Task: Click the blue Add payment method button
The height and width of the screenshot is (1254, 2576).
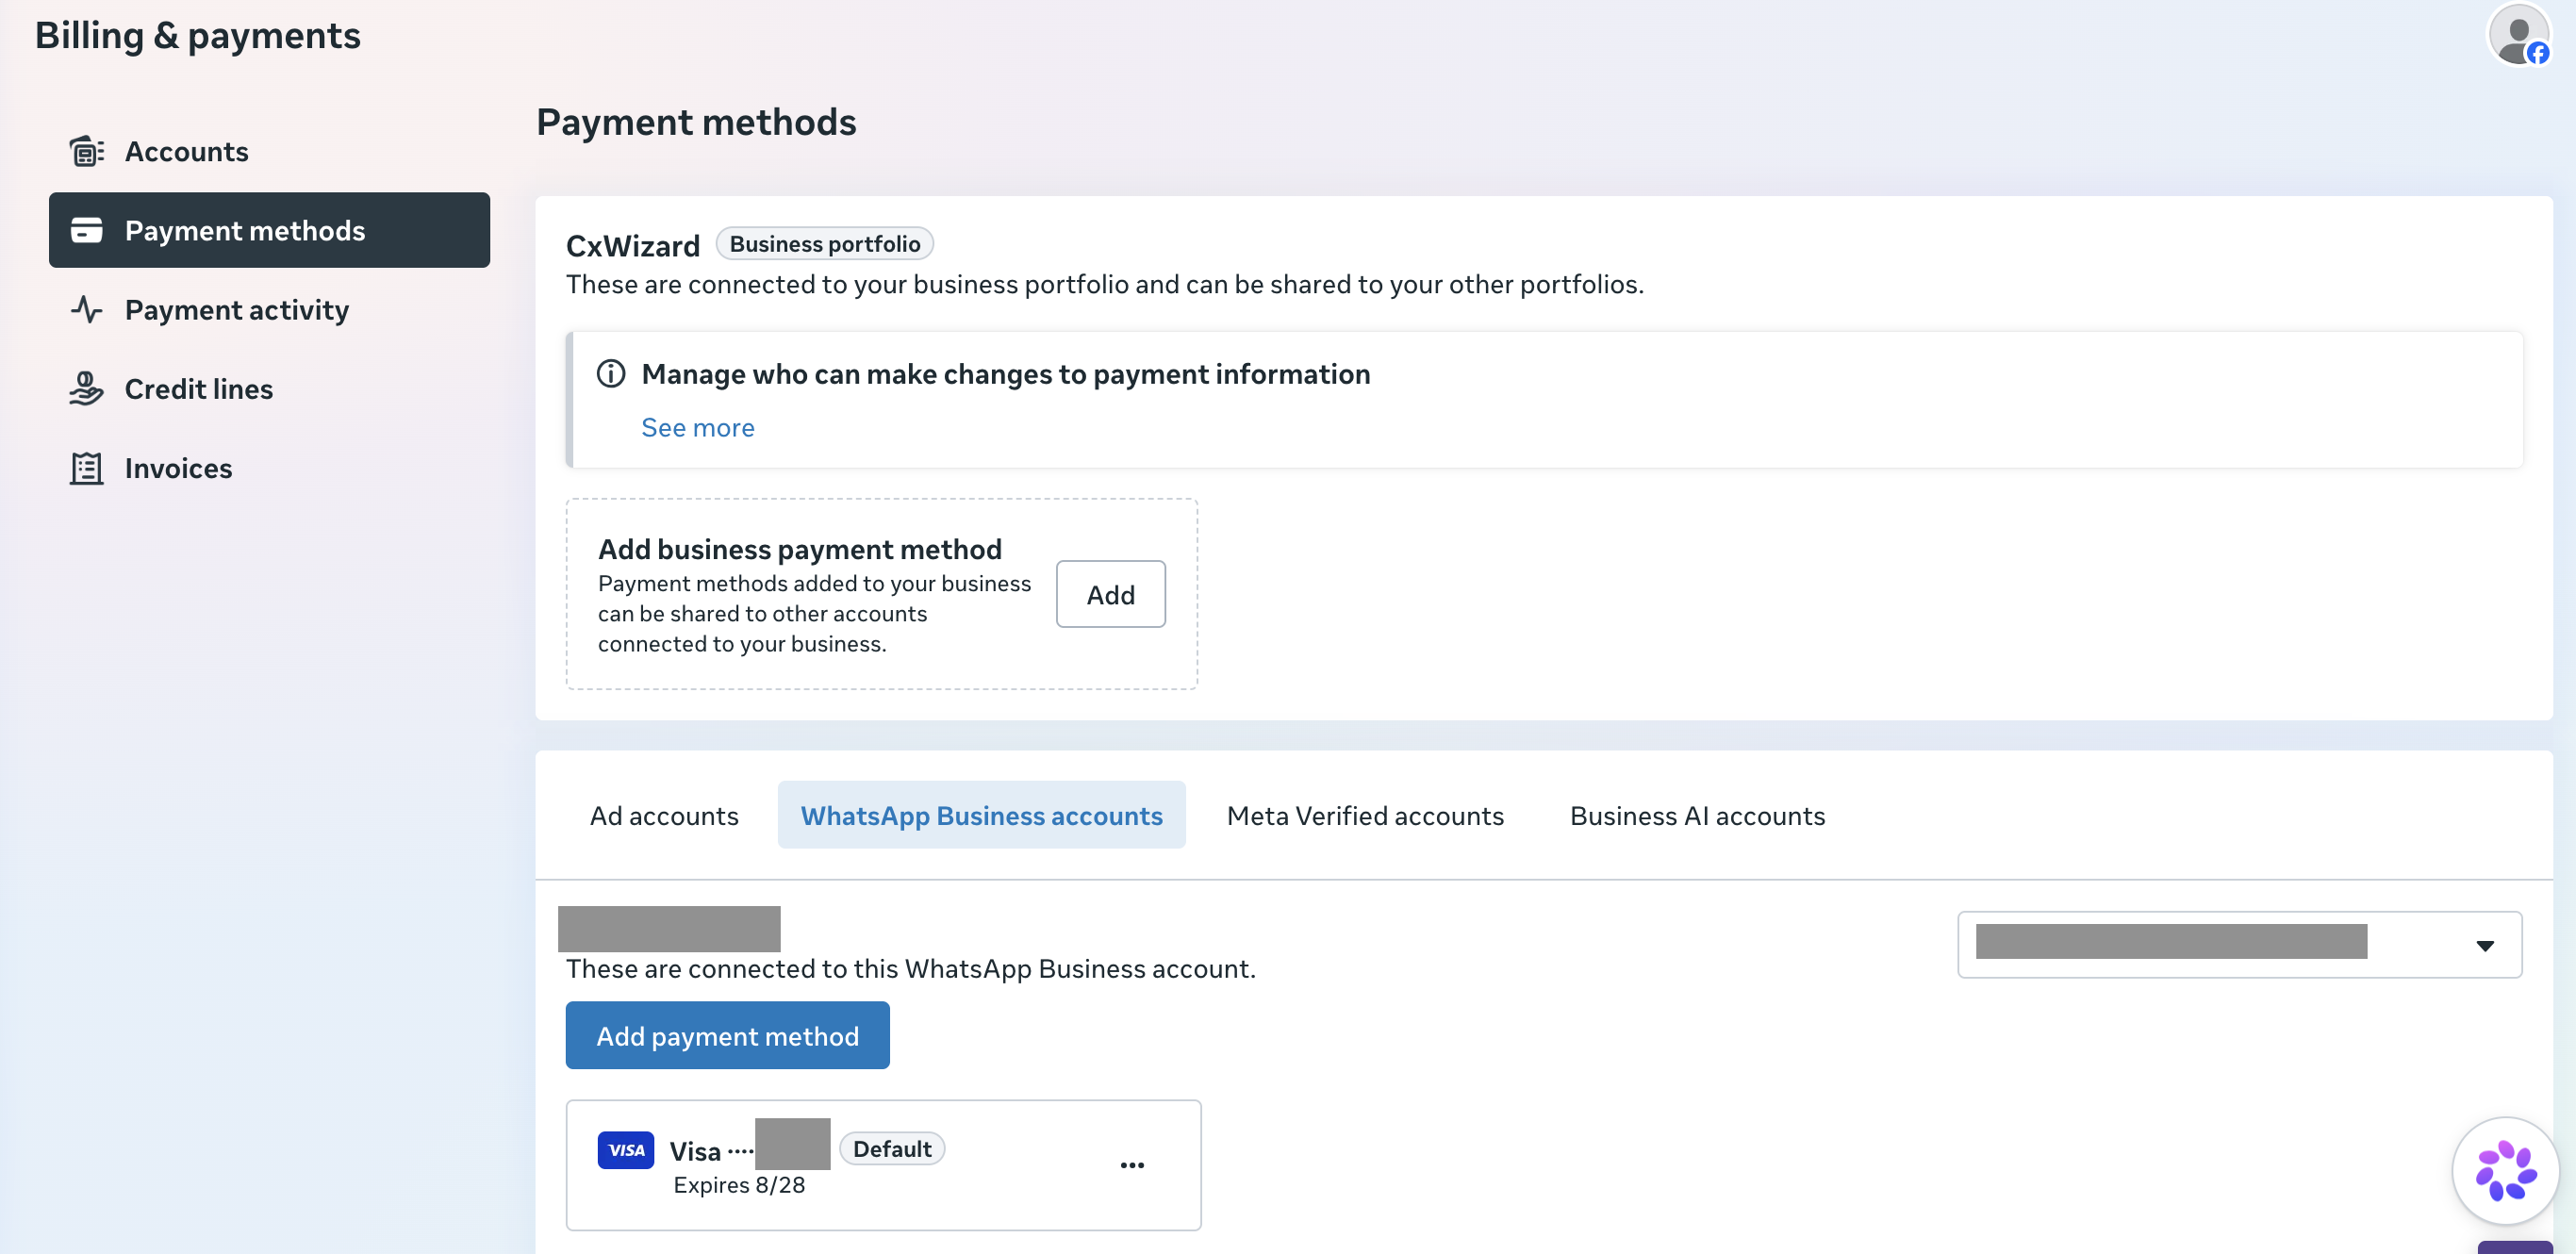Action: (x=727, y=1035)
